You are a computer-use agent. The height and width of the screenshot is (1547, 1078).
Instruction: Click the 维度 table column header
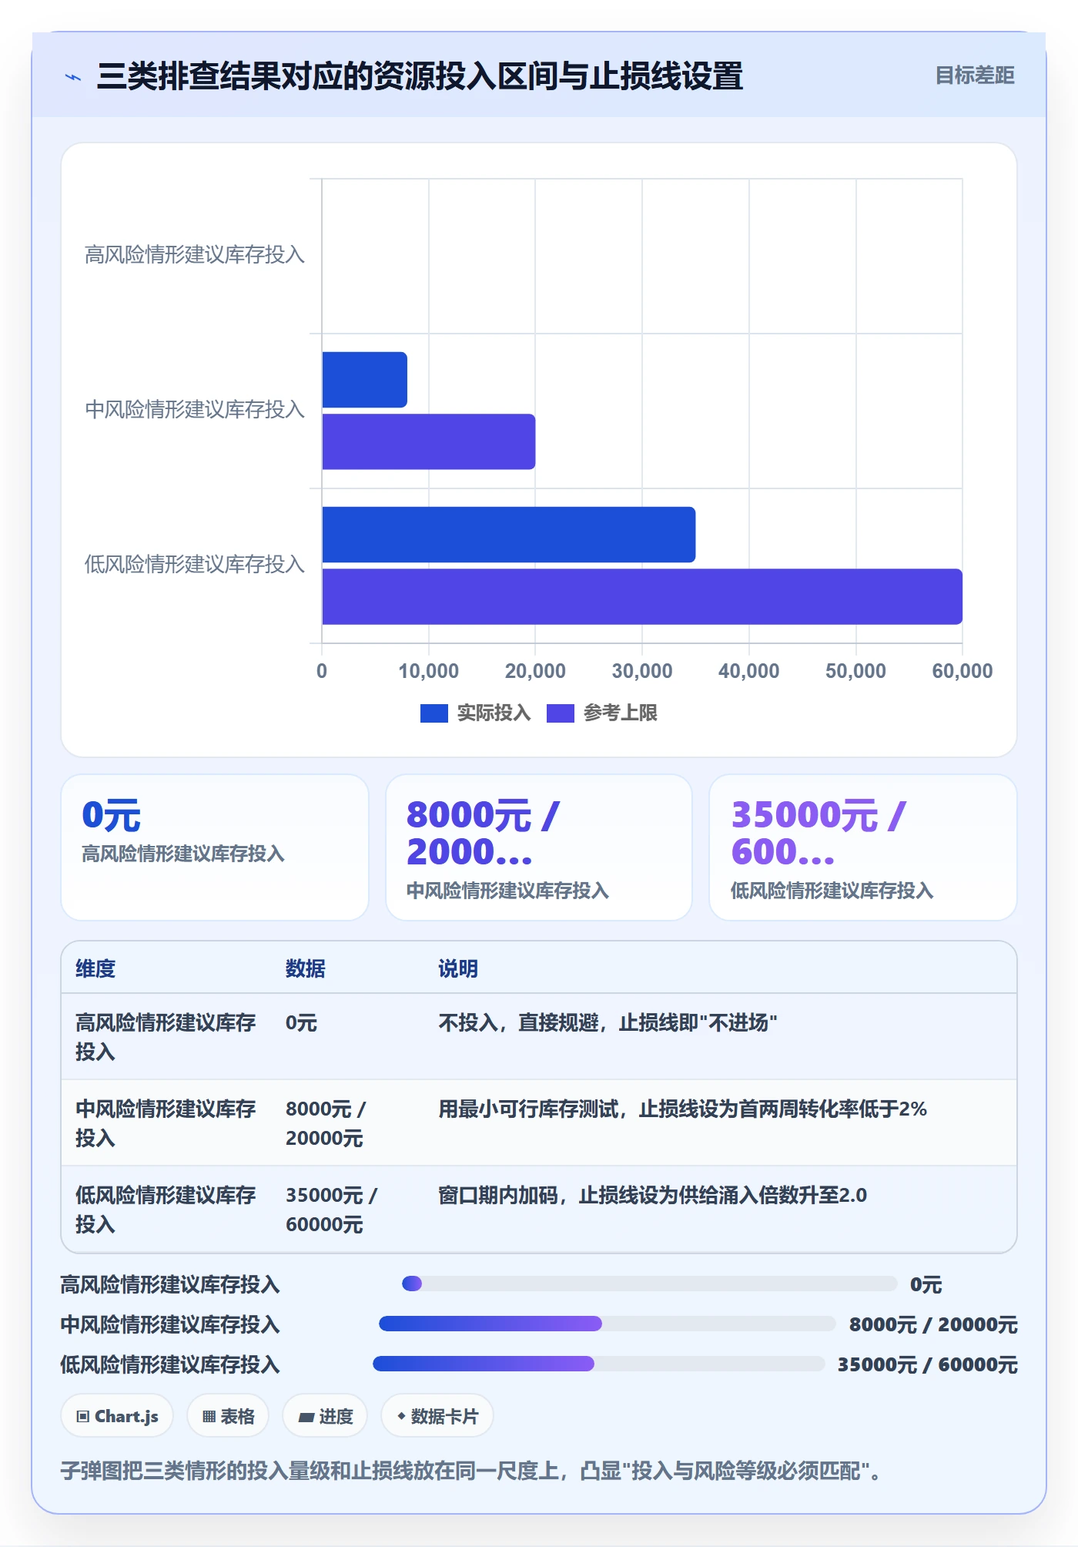[x=95, y=968]
